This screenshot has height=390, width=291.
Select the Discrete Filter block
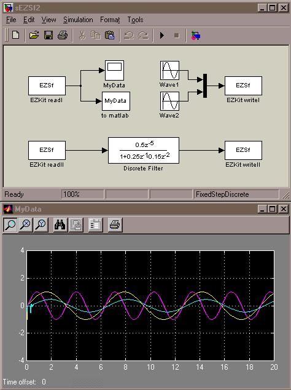pyautogui.click(x=144, y=151)
